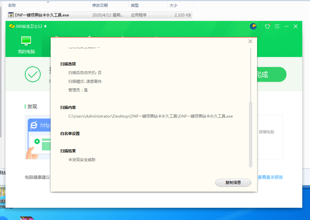Click the green checkmark status icon
310x220 pixels.
tap(33, 74)
